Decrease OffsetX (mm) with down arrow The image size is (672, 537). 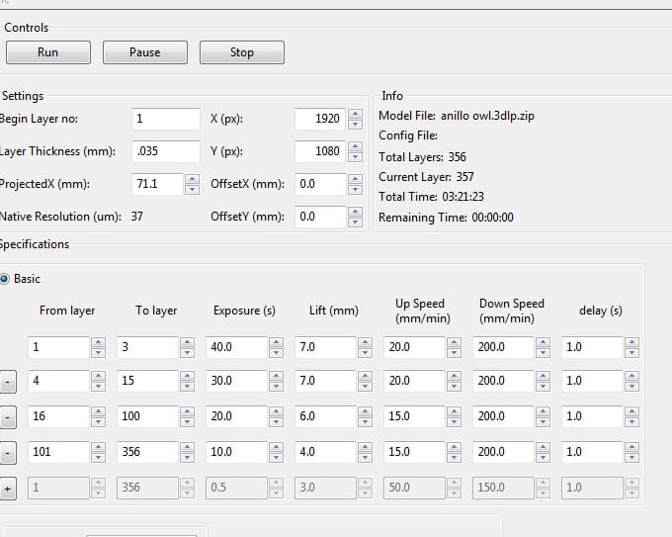tap(354, 190)
